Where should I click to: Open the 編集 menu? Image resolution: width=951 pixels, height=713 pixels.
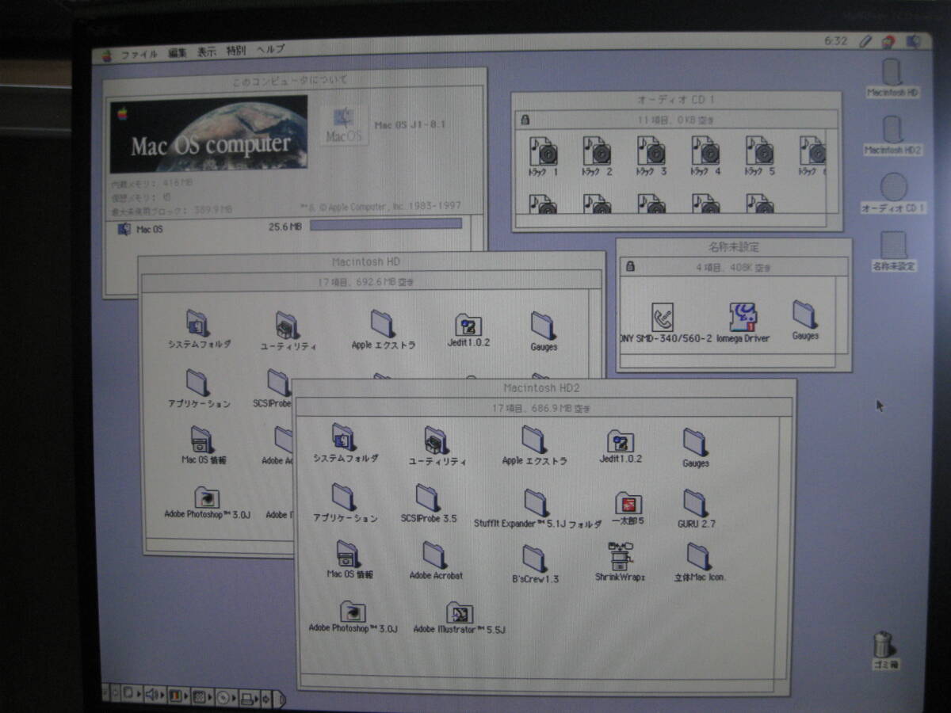(178, 53)
